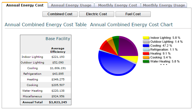Click the 'Indoor Lighting: 5.8 %' legend label
Viewport: 194px width, 110px height.
click(x=165, y=38)
